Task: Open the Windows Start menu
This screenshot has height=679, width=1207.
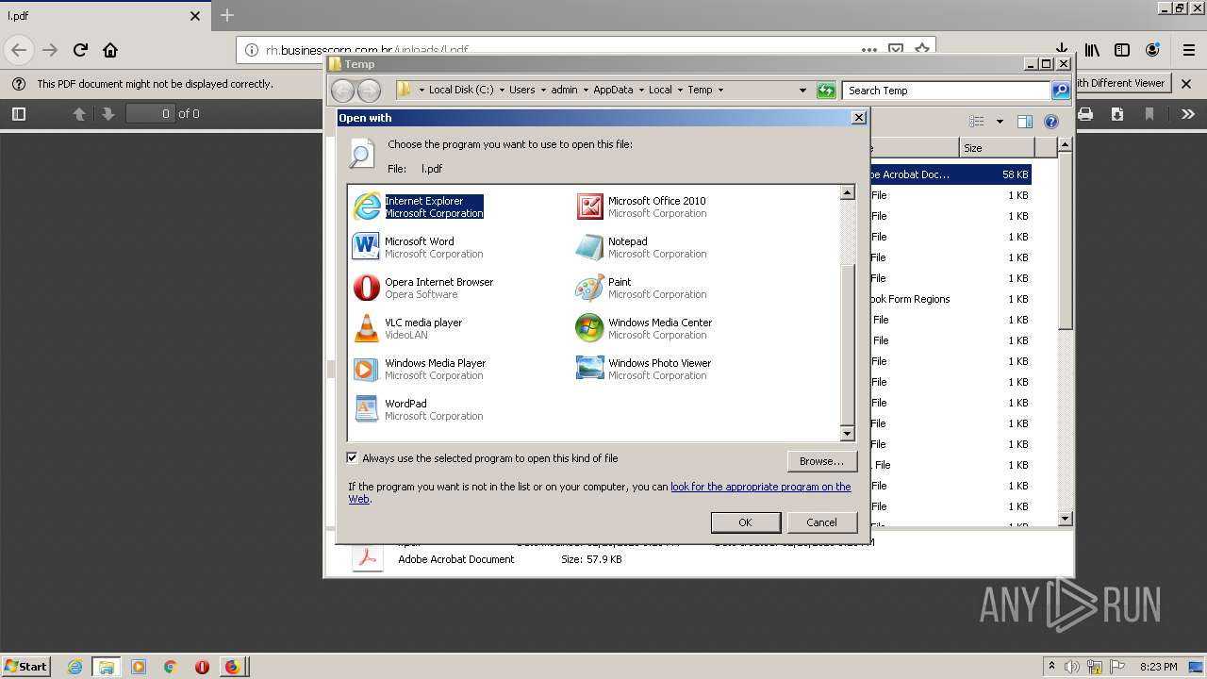Action: pyautogui.click(x=25, y=666)
